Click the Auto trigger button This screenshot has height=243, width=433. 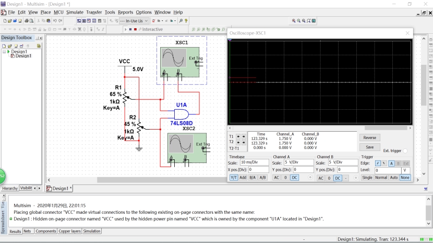(x=394, y=178)
